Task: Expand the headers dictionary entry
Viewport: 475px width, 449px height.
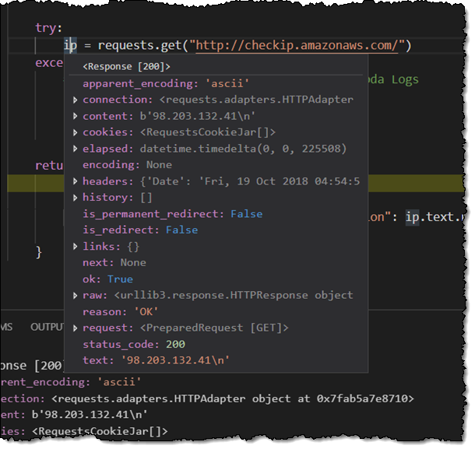Action: (x=75, y=181)
